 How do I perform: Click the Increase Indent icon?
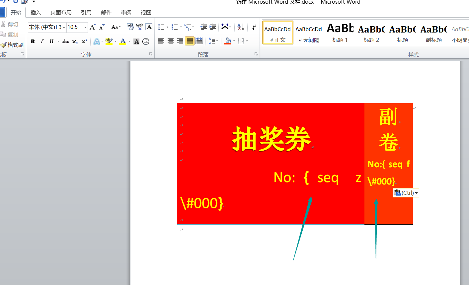[x=212, y=27]
